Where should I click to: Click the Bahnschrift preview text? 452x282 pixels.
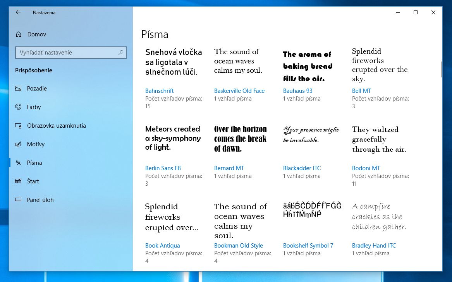pyautogui.click(x=174, y=62)
